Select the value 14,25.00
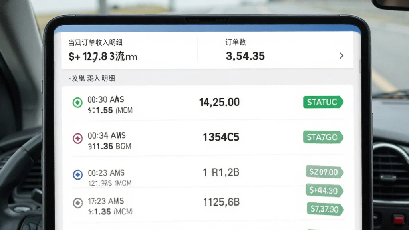This screenshot has width=409, height=230. 219,102
